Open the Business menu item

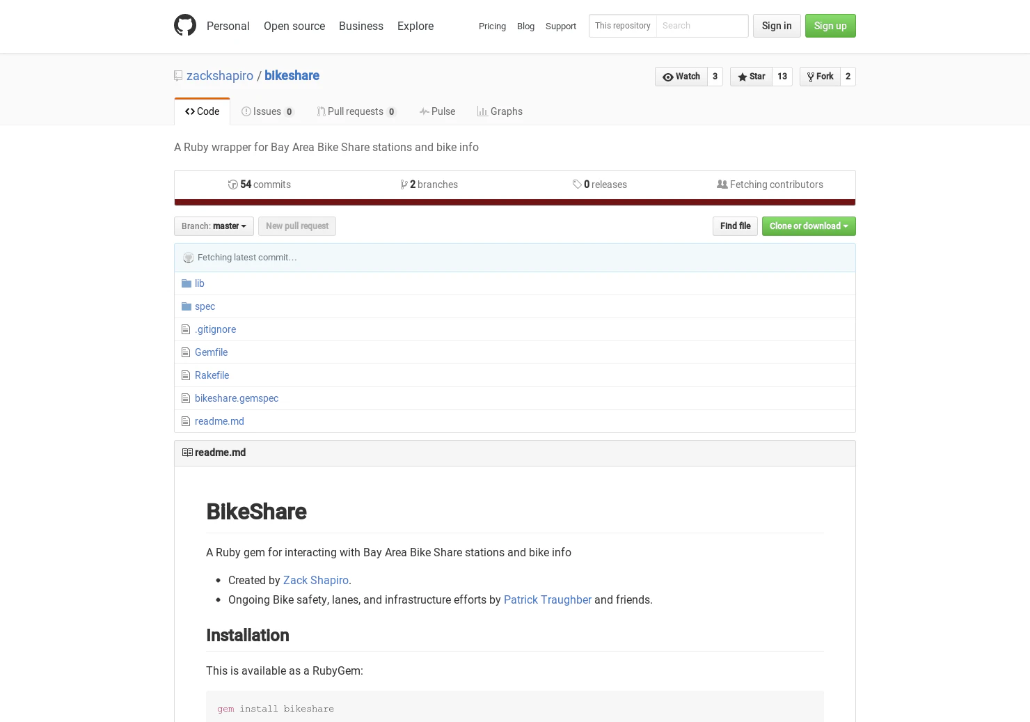click(x=361, y=26)
